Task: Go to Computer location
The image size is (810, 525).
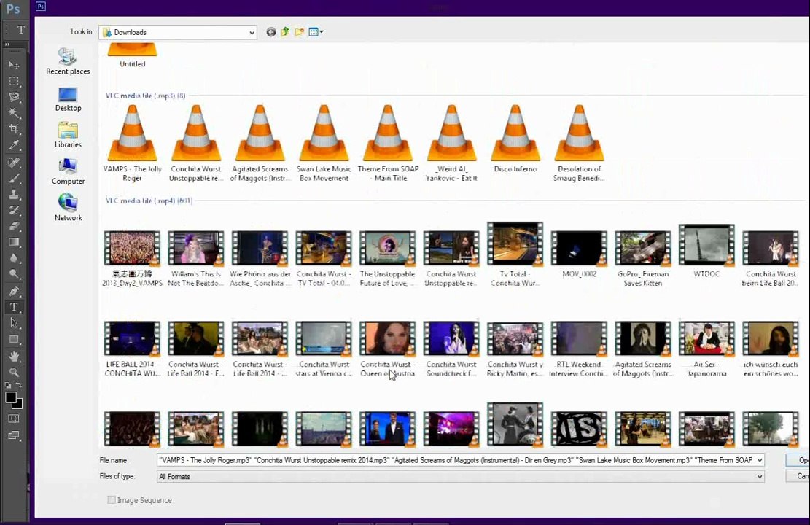Action: pyautogui.click(x=68, y=171)
